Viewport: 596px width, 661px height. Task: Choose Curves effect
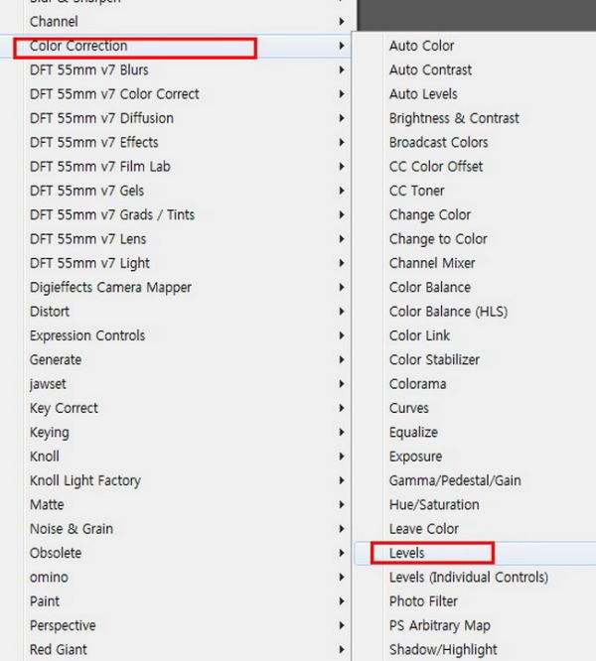pos(408,408)
